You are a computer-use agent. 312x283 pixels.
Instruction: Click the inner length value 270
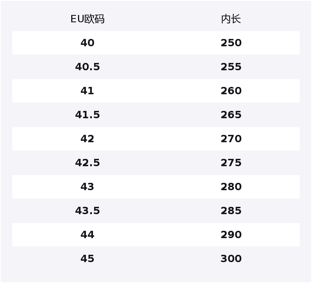[231, 139]
